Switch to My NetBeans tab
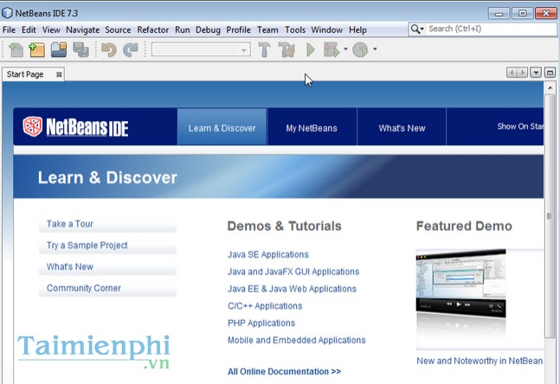This screenshot has height=384, width=560. coord(312,126)
